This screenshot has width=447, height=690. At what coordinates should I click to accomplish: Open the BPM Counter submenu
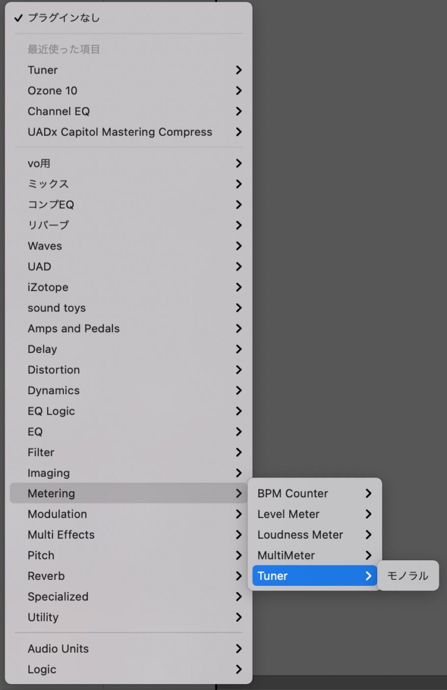click(293, 493)
